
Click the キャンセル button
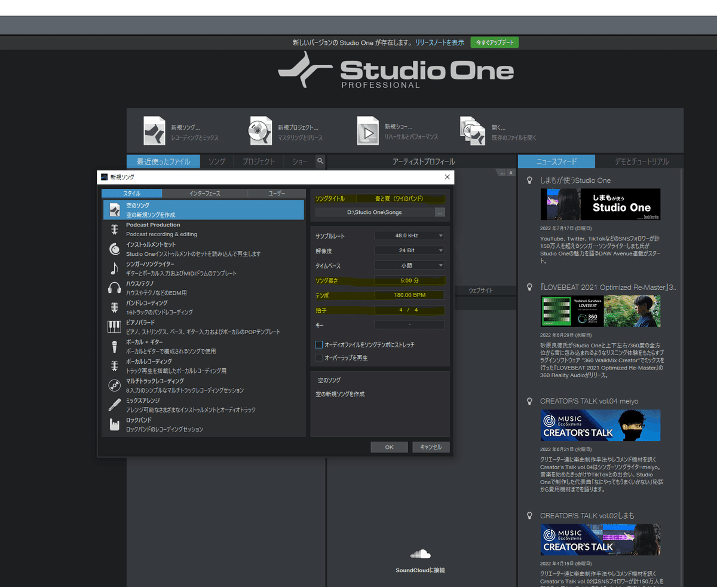(431, 447)
